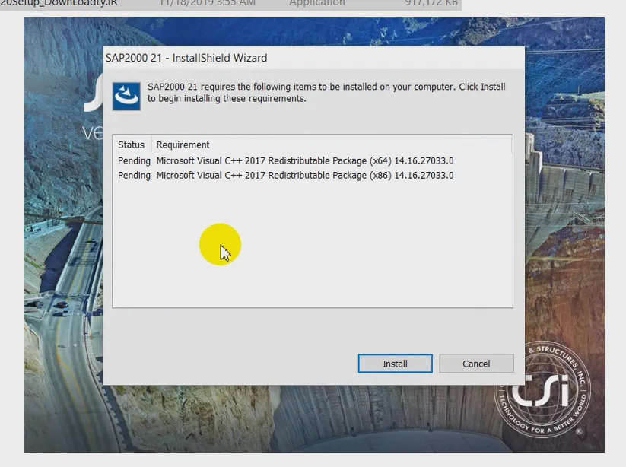This screenshot has height=467, width=626.
Task: Select the x64 Visual C++ requirement row
Action: [x=304, y=160]
